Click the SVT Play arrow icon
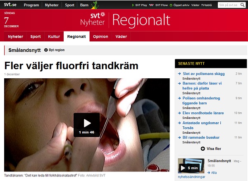248x181 pixels. [x=133, y=5]
